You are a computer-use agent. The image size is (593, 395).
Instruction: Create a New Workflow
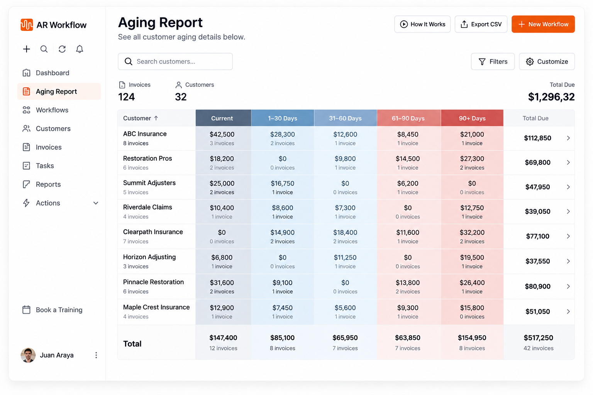click(543, 24)
